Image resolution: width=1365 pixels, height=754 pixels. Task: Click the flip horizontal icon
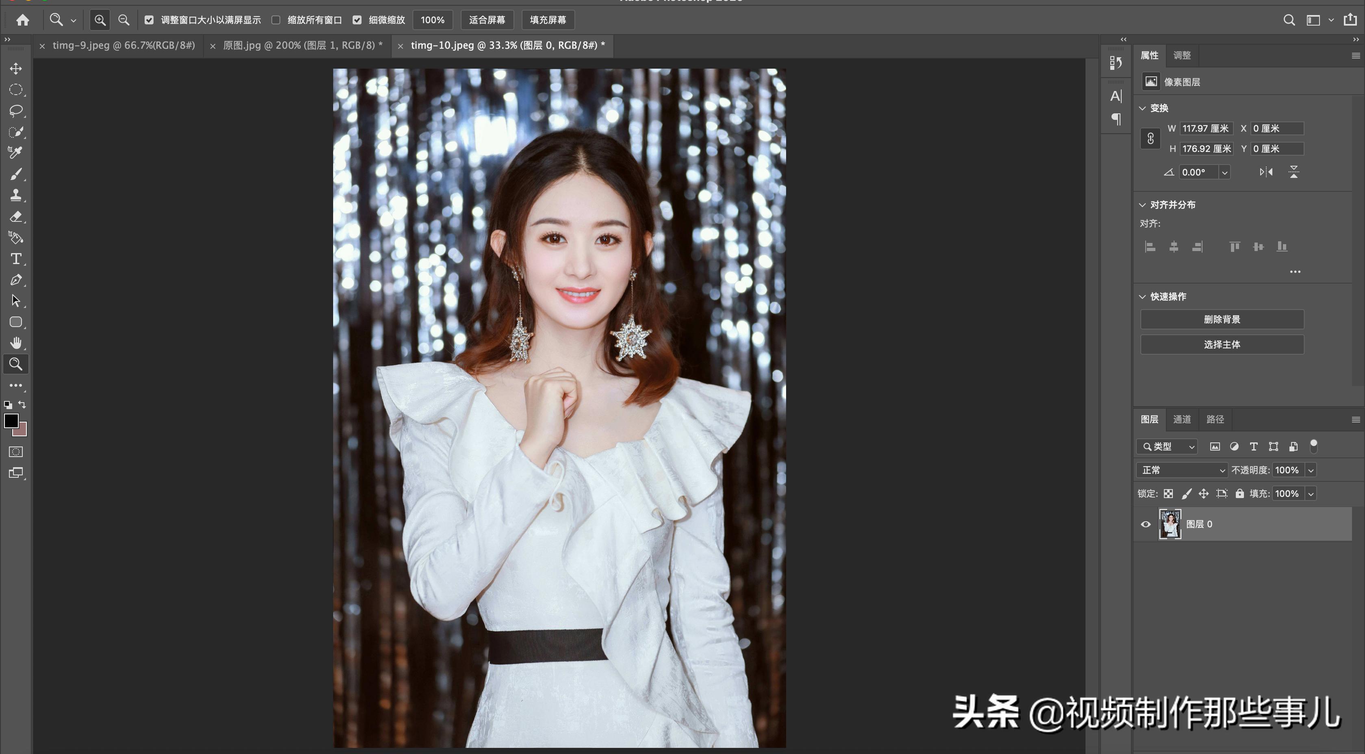pyautogui.click(x=1266, y=172)
